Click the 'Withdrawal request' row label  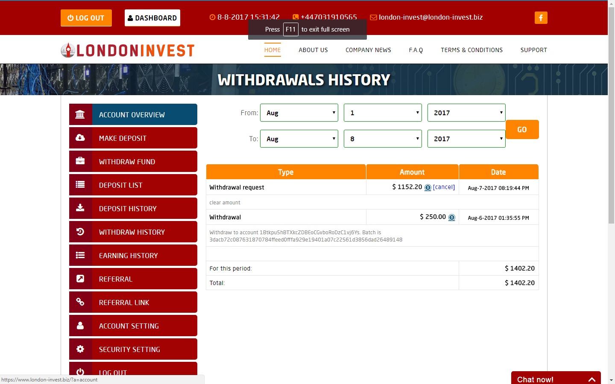click(237, 187)
